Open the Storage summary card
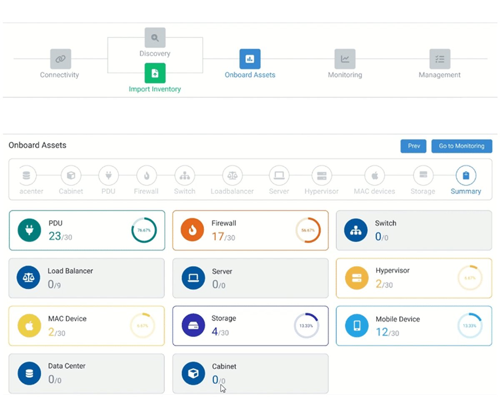 click(250, 326)
